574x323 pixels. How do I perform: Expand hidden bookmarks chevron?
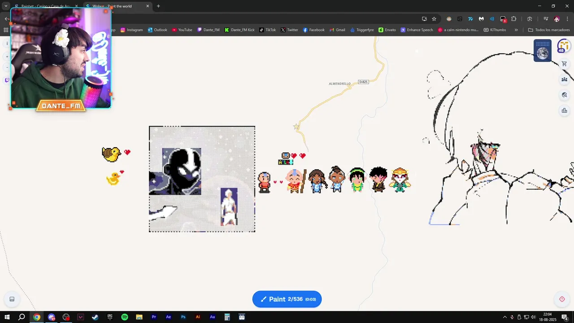point(516,30)
